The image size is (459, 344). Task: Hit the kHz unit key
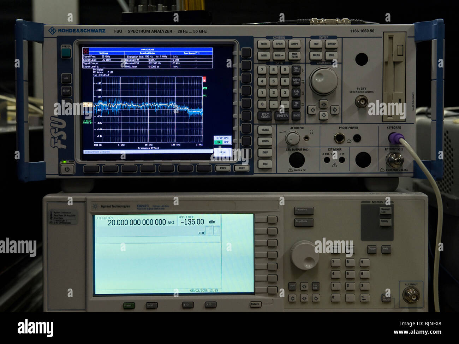click(296, 93)
